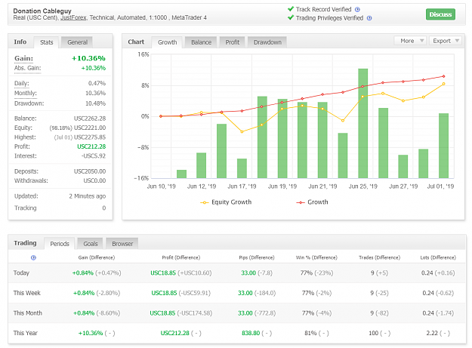Click the last Equity Growth point
The width and height of the screenshot is (472, 348).
point(443,84)
